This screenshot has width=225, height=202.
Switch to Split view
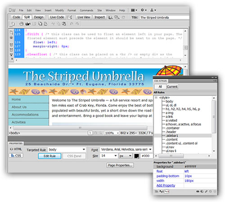pyautogui.click(x=27, y=17)
